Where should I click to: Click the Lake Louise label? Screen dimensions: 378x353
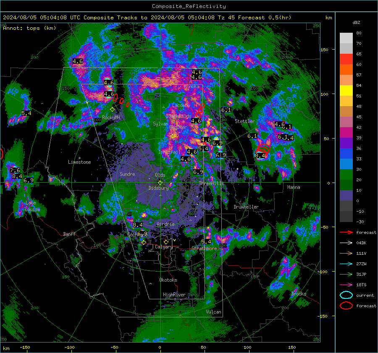point(32,206)
